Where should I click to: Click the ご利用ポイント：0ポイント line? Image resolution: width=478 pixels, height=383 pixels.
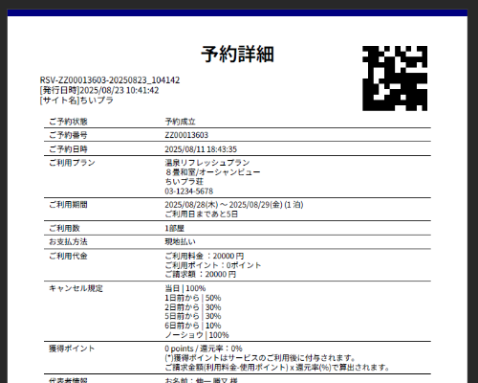213,265
